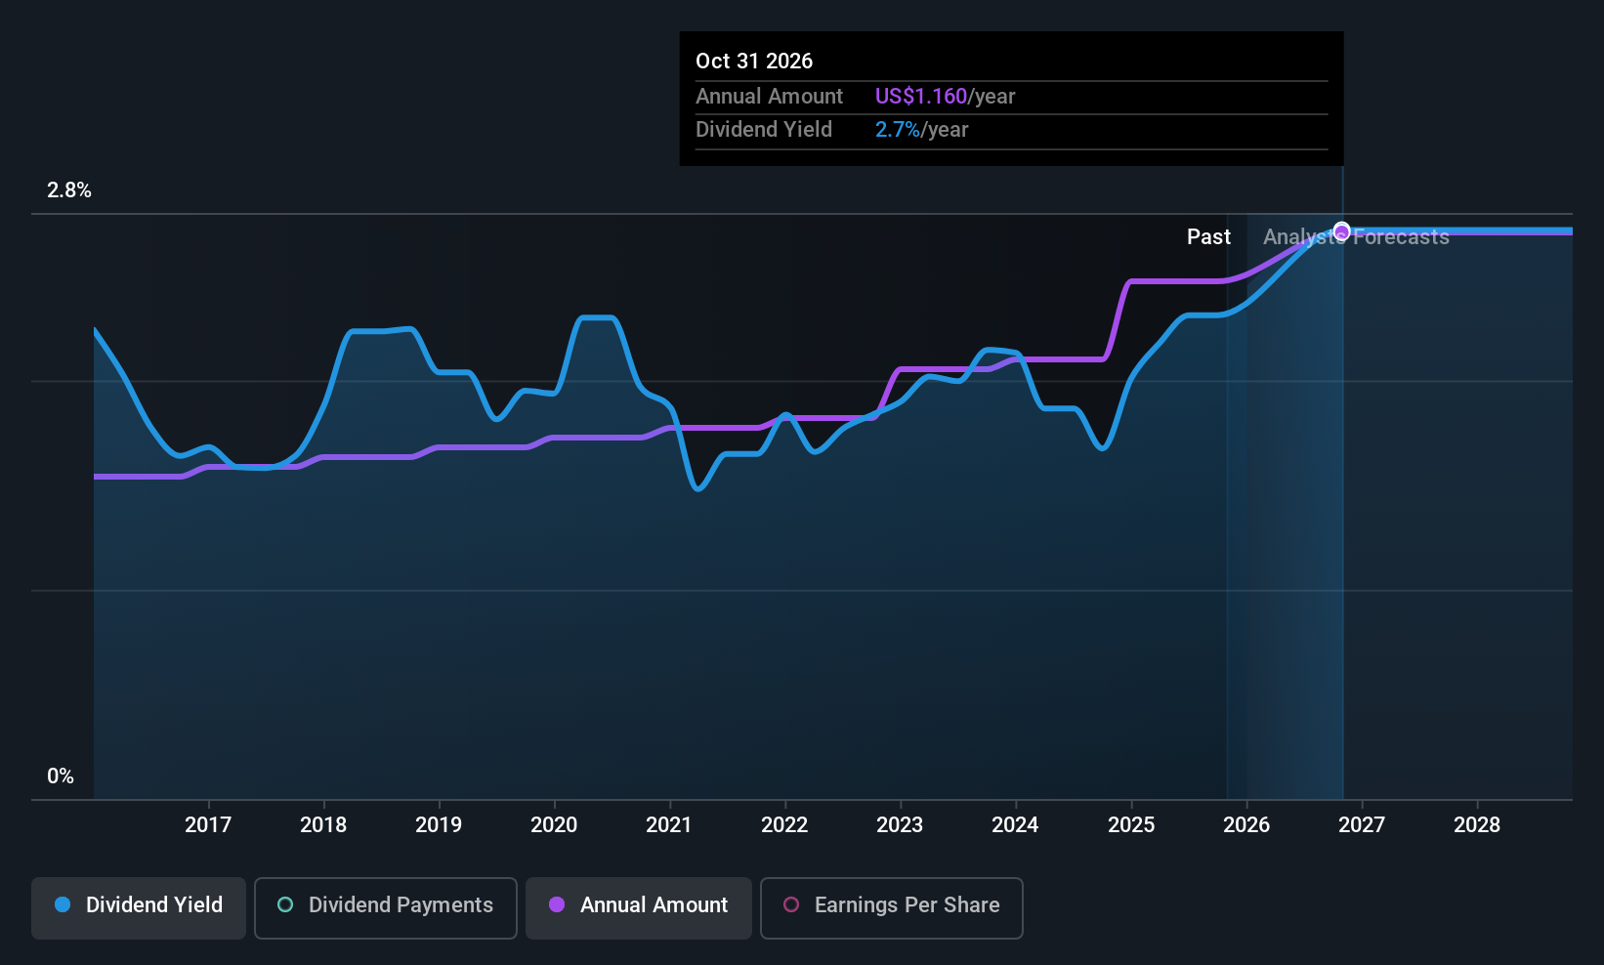Click the teal Dividend Payments legend circle
Screen dimensions: 1604x965
click(285, 904)
